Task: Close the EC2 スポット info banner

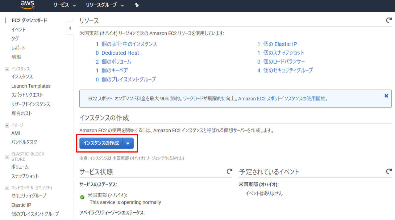Action: (x=386, y=96)
